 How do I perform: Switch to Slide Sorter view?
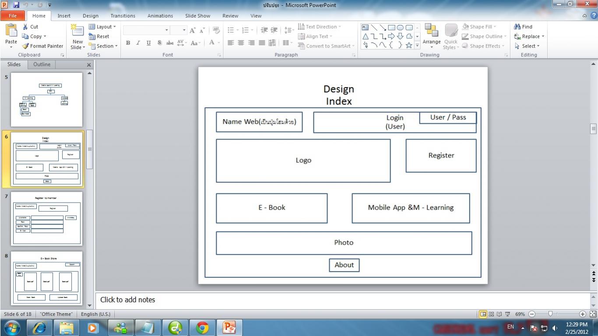[491, 314]
